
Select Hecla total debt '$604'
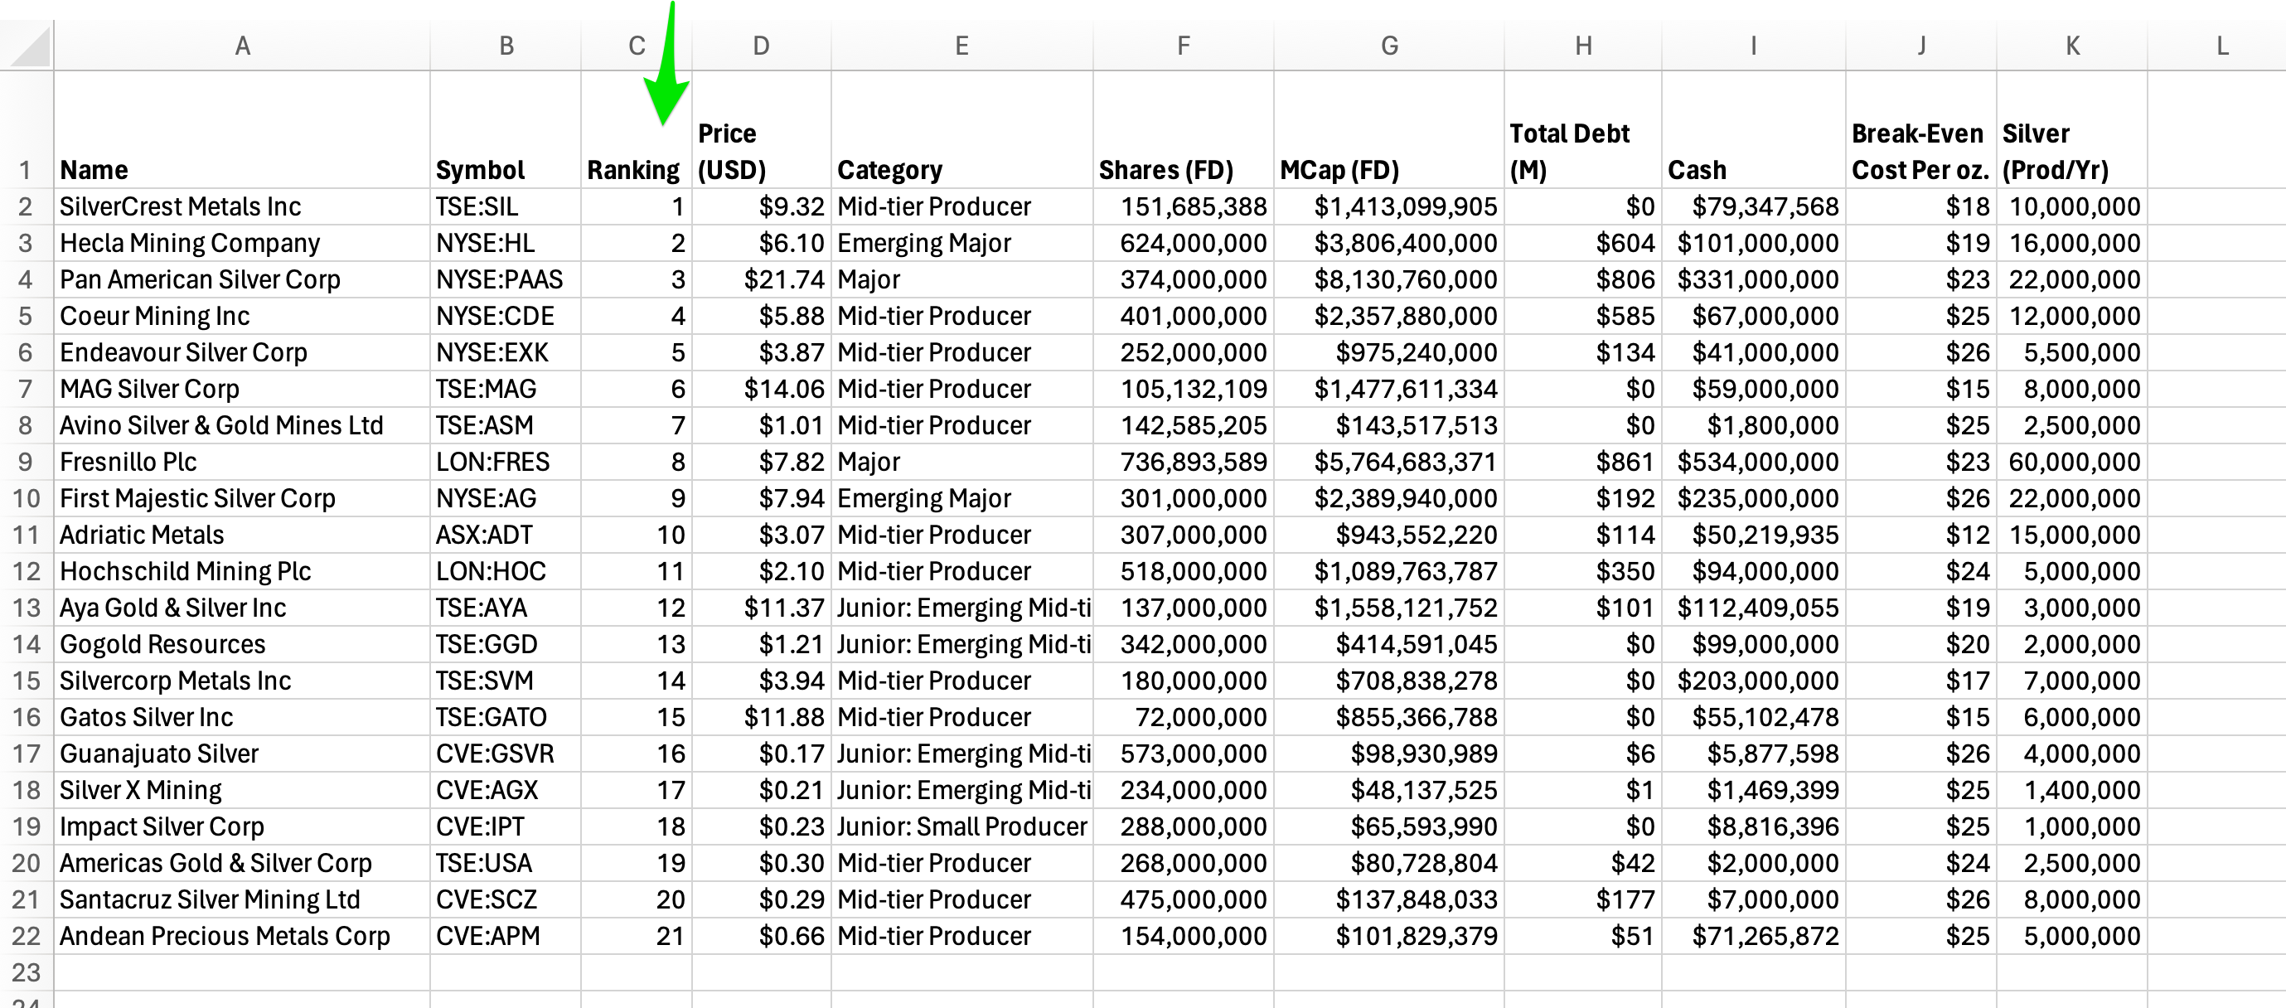(x=1583, y=243)
